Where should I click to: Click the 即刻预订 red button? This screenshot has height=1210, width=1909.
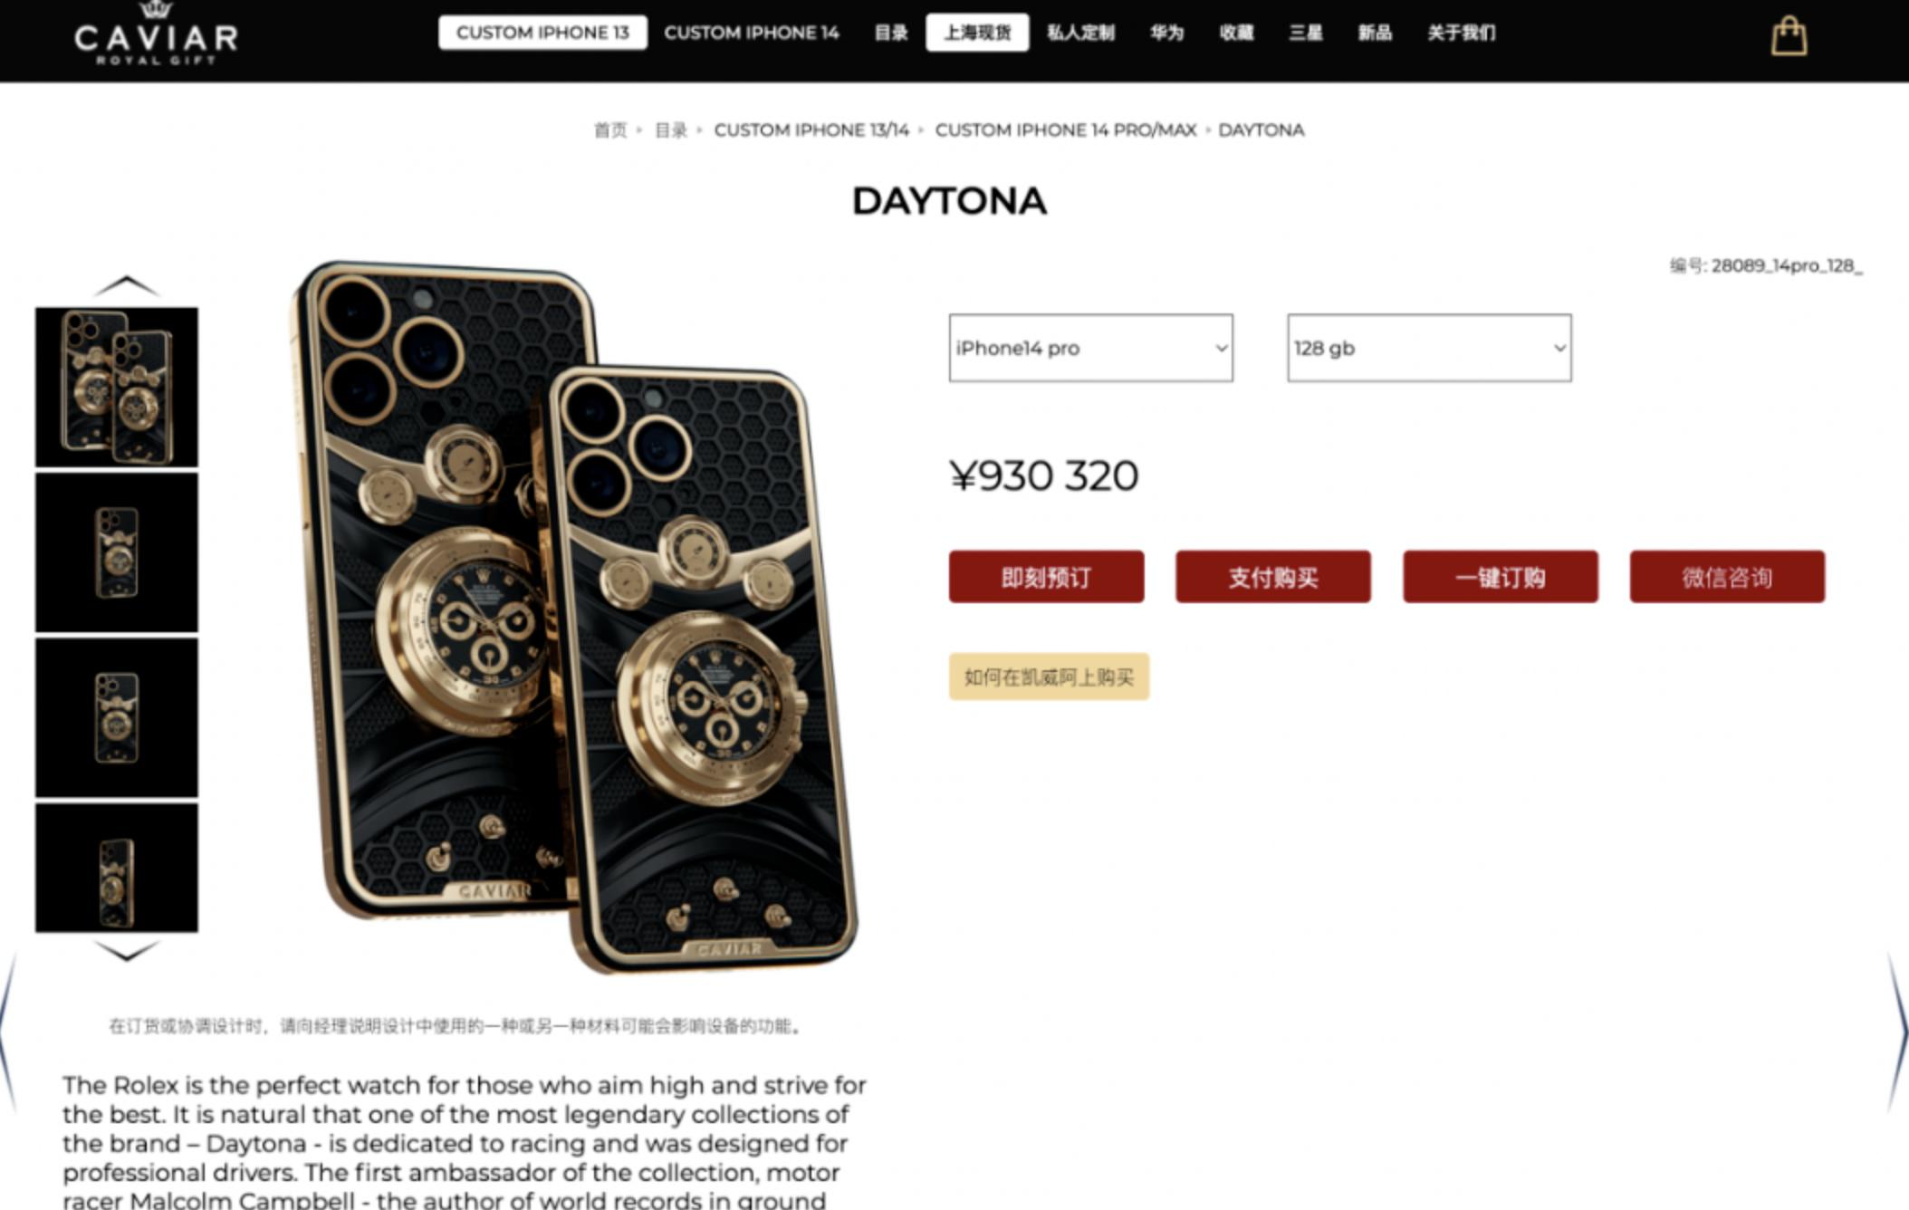pyautogui.click(x=1046, y=577)
